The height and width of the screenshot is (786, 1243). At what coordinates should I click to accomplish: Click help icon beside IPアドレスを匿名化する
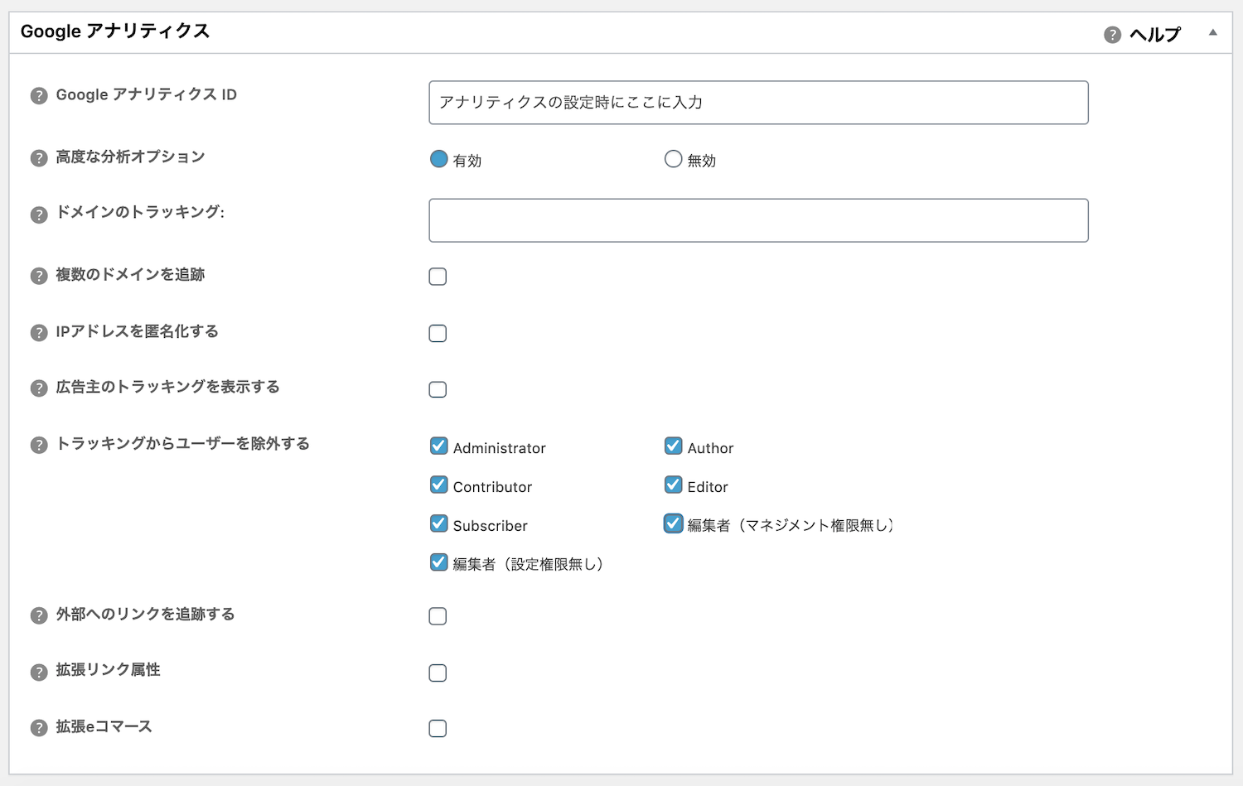(x=39, y=333)
